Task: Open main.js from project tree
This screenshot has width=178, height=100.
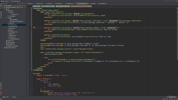Action: (11, 30)
